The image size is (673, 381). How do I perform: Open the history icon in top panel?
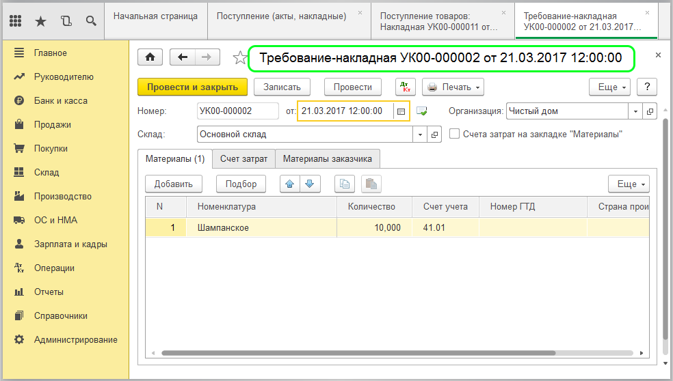tap(66, 20)
